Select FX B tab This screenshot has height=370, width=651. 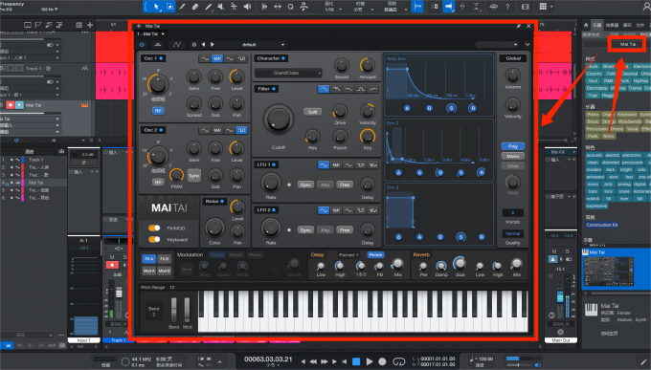click(x=164, y=259)
